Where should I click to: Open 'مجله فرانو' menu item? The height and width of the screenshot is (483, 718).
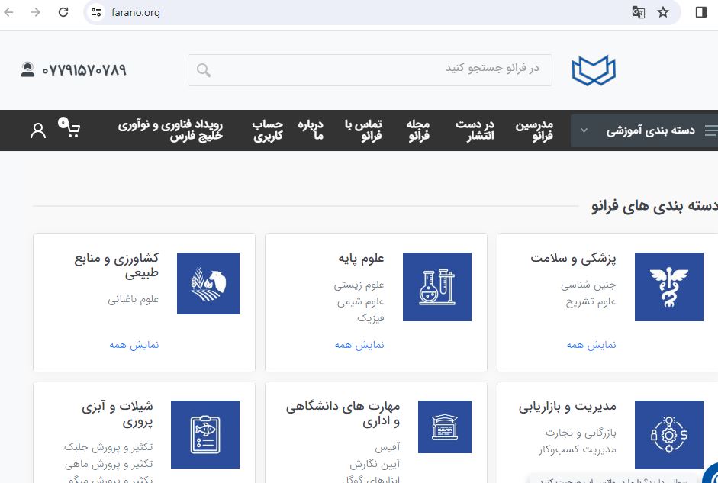(x=418, y=130)
